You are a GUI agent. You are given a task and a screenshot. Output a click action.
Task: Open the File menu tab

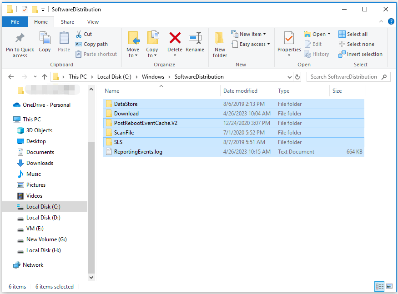click(x=15, y=22)
